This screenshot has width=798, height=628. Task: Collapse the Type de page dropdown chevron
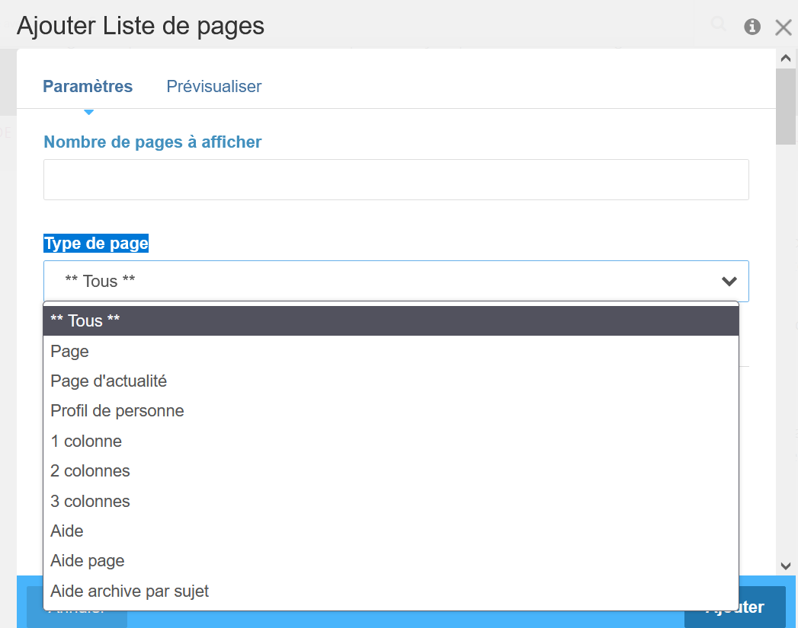tap(729, 282)
